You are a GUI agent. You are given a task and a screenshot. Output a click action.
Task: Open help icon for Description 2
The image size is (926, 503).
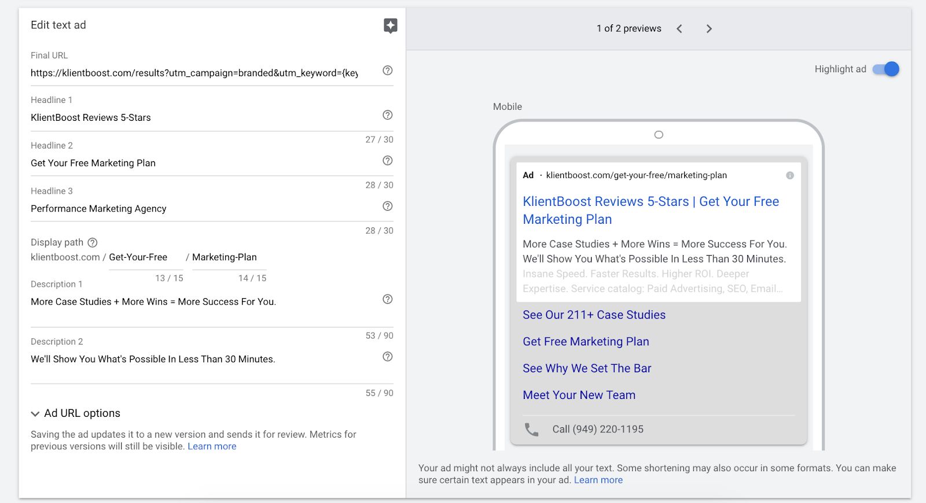388,357
